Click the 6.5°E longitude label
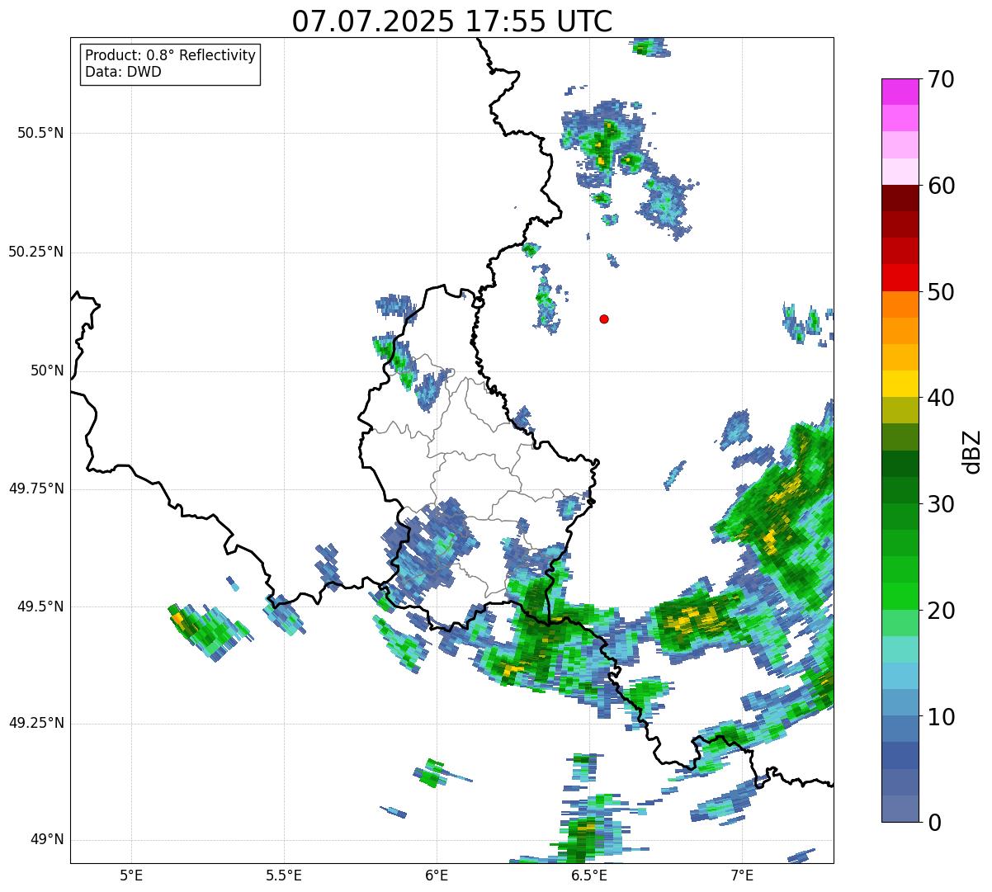Viewport: 992px width, 892px height. click(589, 875)
